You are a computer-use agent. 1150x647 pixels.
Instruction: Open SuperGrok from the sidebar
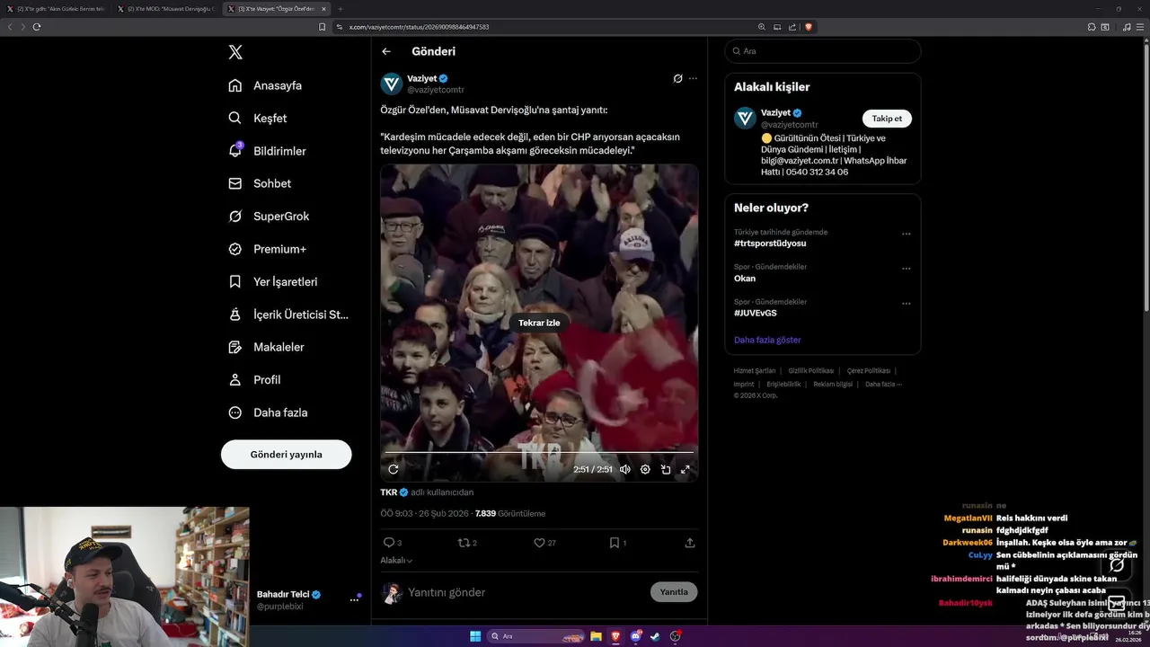(269, 216)
